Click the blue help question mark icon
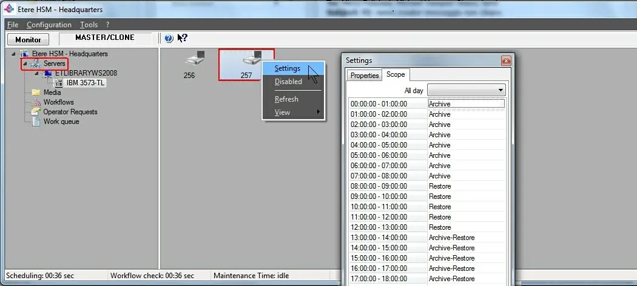This screenshot has height=286, width=637. coord(169,39)
